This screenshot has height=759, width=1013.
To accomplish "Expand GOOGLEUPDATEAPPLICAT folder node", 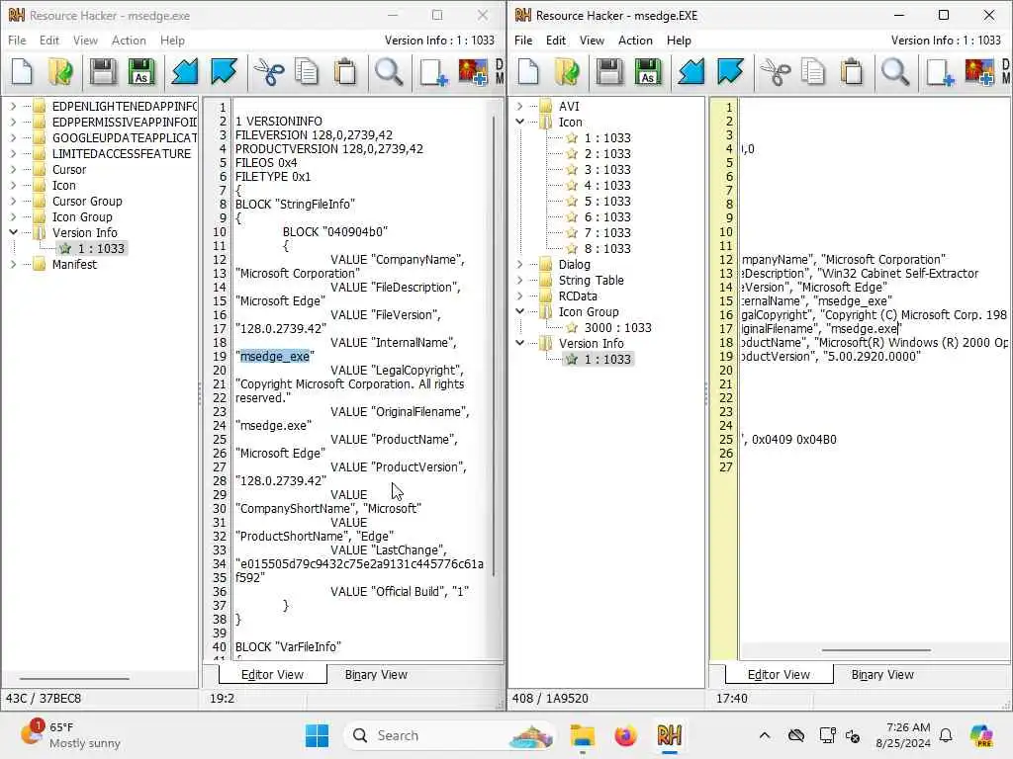I will point(13,137).
